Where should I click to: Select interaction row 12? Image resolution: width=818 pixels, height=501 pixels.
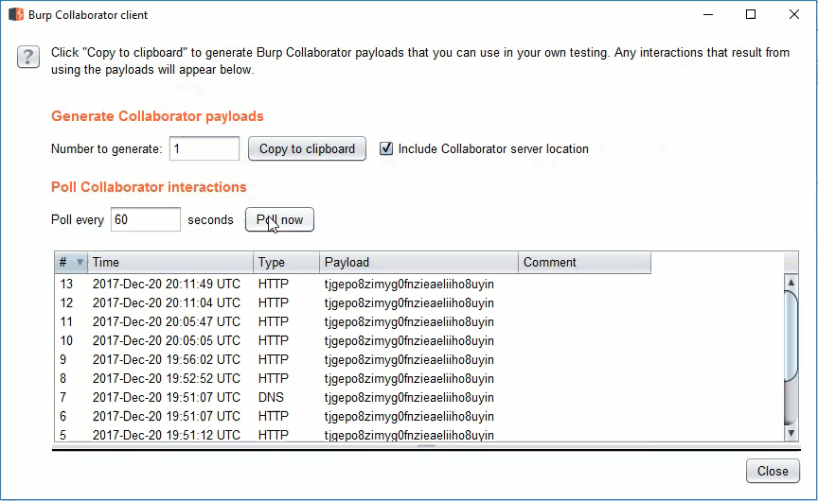(x=418, y=302)
